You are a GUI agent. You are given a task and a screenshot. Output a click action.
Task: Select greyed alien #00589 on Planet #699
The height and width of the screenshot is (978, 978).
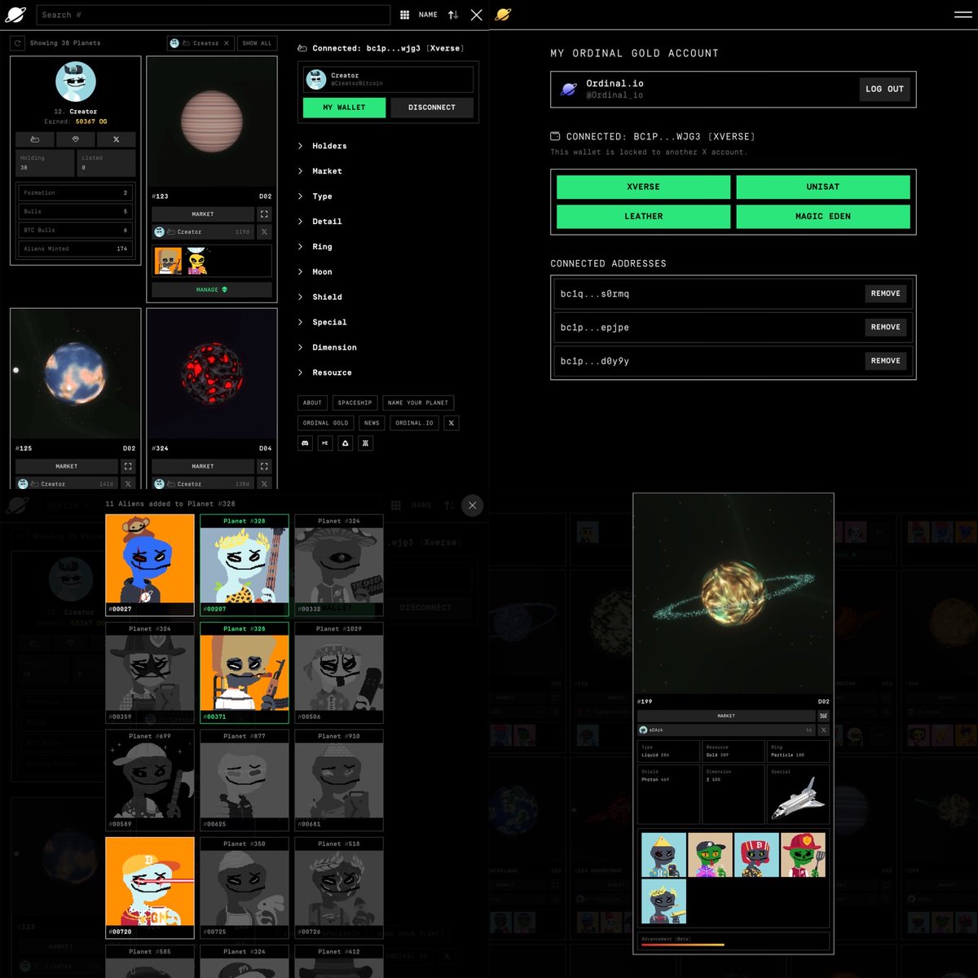[x=150, y=780]
